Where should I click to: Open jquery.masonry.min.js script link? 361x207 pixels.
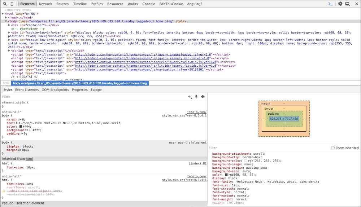pyautogui.click(x=142, y=58)
